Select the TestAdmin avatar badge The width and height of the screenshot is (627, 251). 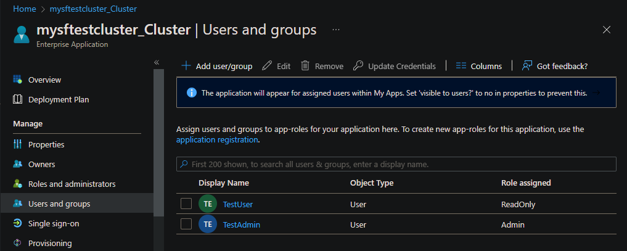(x=208, y=224)
